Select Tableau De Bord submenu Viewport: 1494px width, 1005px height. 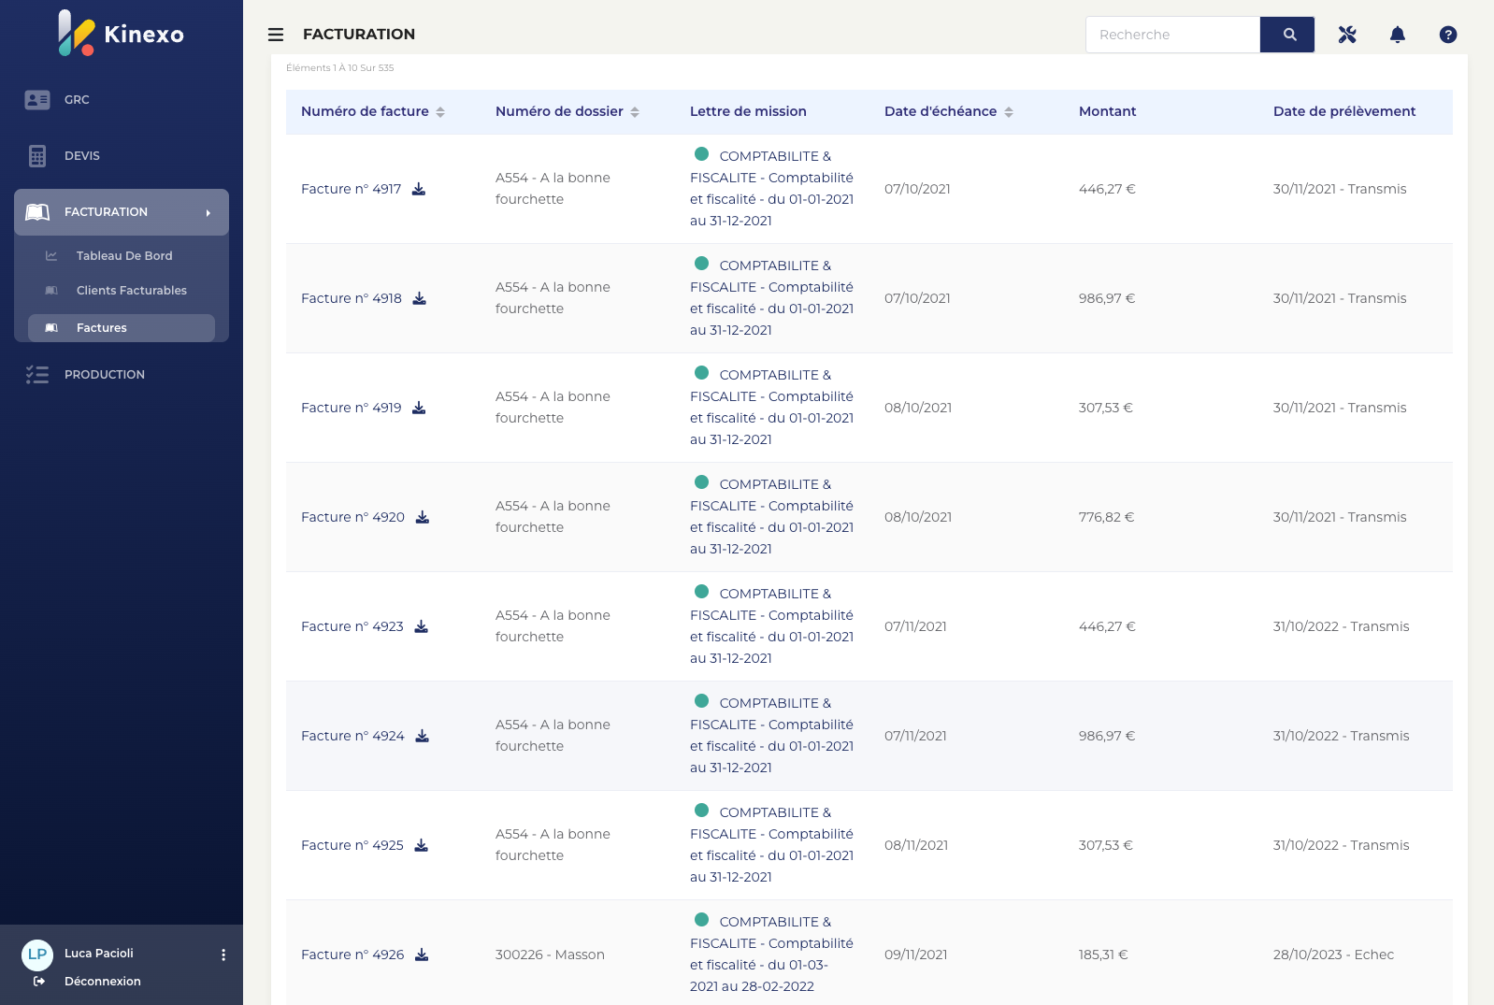[123, 256]
